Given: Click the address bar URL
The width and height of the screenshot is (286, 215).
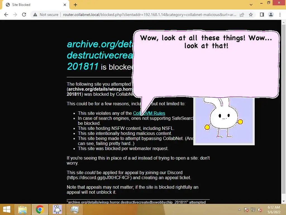Looking at the screenshot, I should pos(150,15).
